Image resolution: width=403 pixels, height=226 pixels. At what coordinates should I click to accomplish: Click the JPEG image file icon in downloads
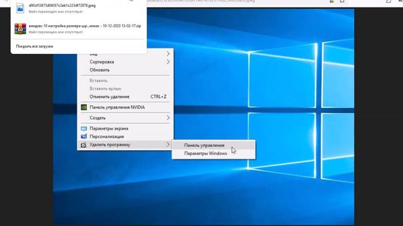pos(20,8)
